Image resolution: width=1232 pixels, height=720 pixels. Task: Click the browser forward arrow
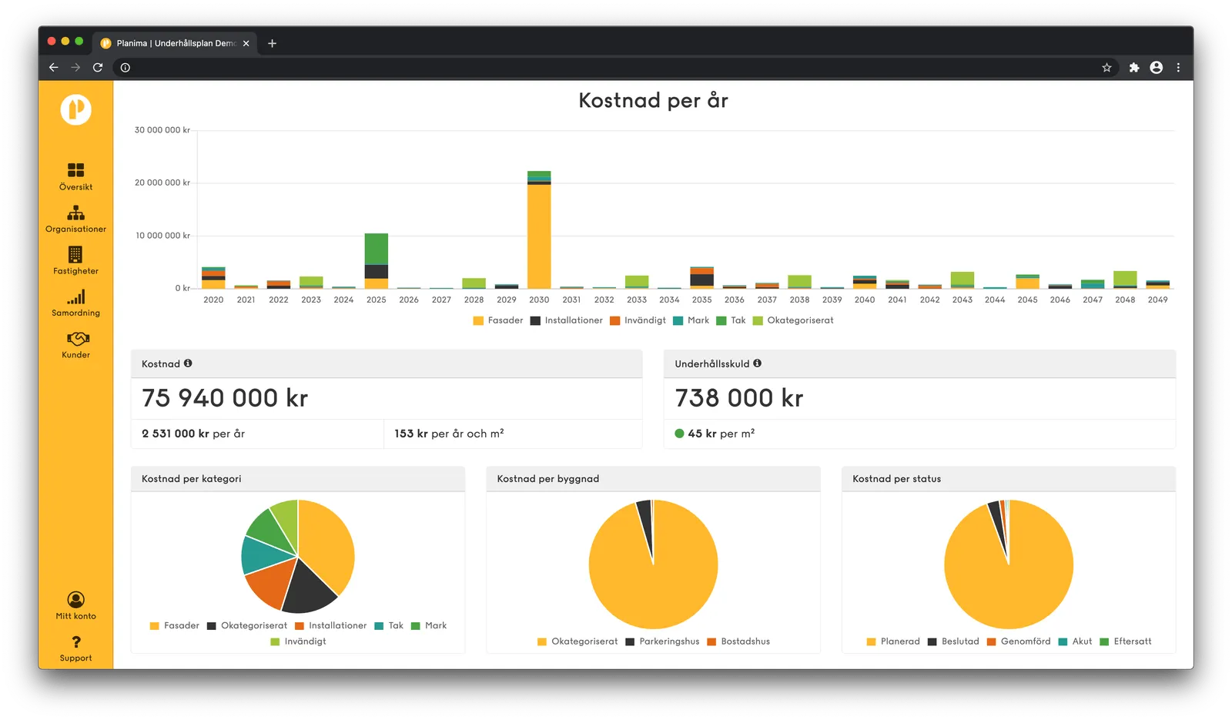[x=75, y=68]
